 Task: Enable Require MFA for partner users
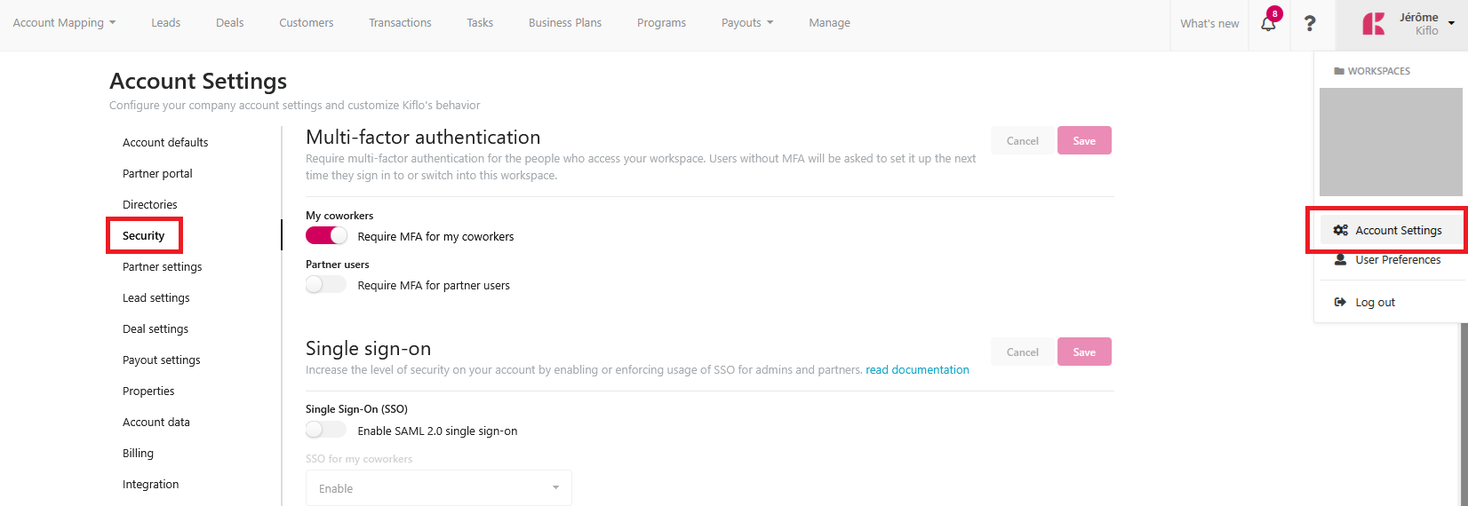pyautogui.click(x=326, y=284)
